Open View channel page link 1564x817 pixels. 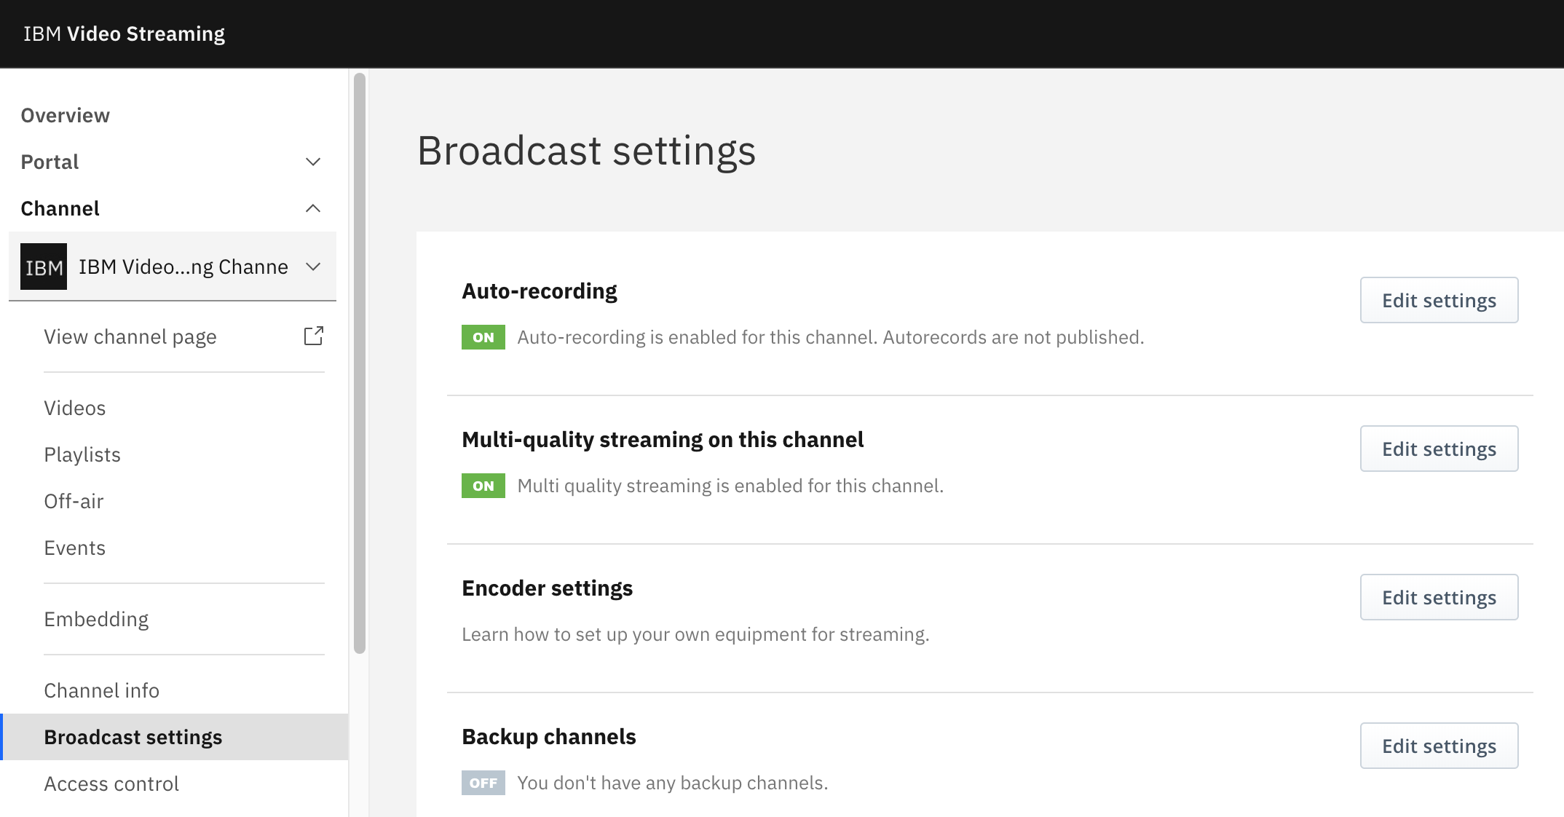pos(130,336)
